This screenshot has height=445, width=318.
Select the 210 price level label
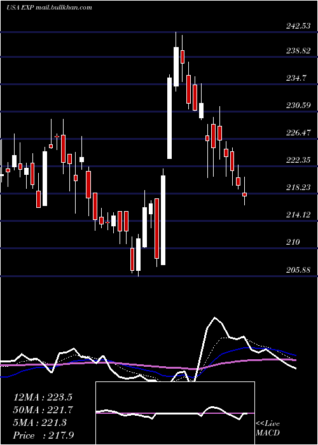click(x=293, y=242)
